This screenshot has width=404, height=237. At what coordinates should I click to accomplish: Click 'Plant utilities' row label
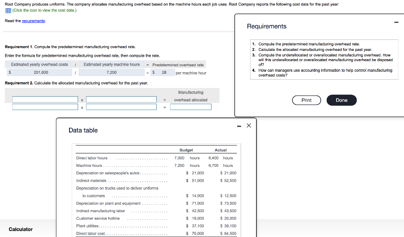tap(87, 226)
